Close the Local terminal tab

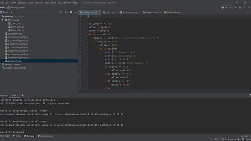[x=18, y=96]
